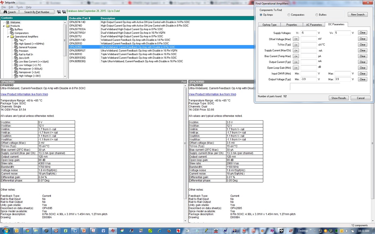Click the Output Voltage Max field
This screenshot has height=234, width=375.
(343, 79)
